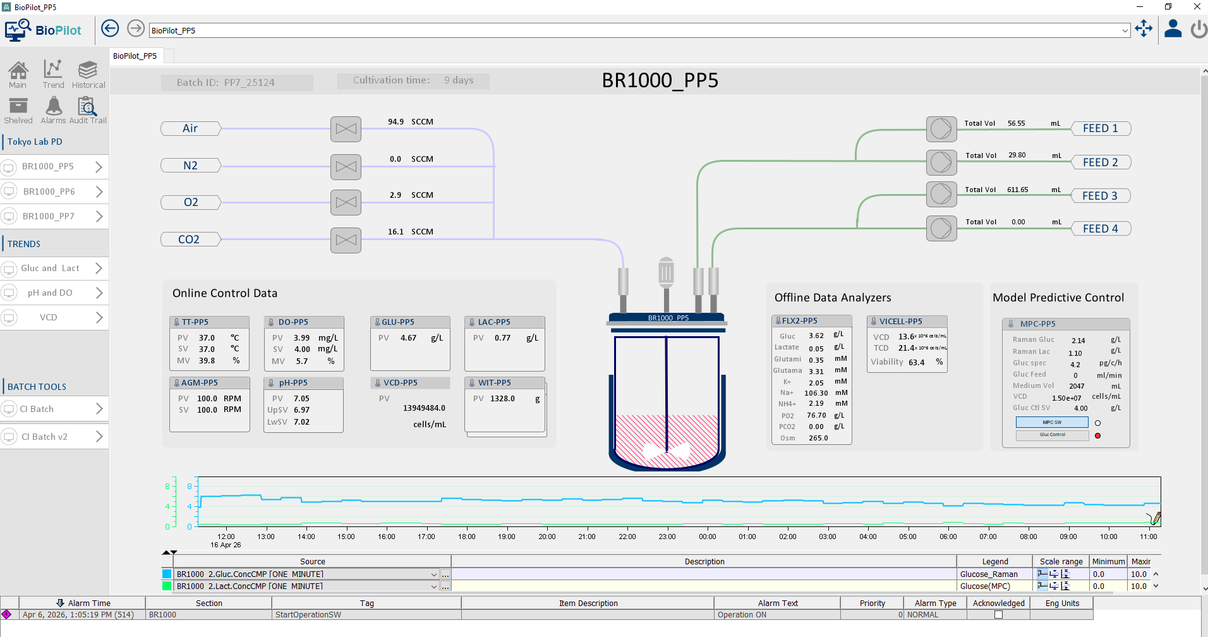Open CI Batch tool item
1208x637 pixels.
(x=54, y=409)
